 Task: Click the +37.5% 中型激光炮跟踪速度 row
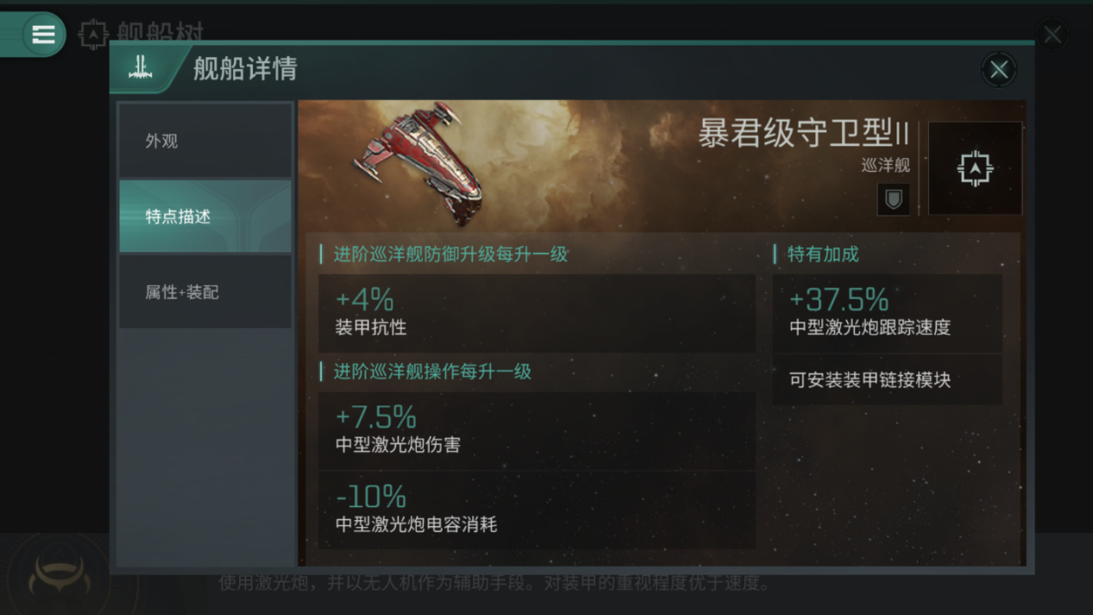click(888, 313)
